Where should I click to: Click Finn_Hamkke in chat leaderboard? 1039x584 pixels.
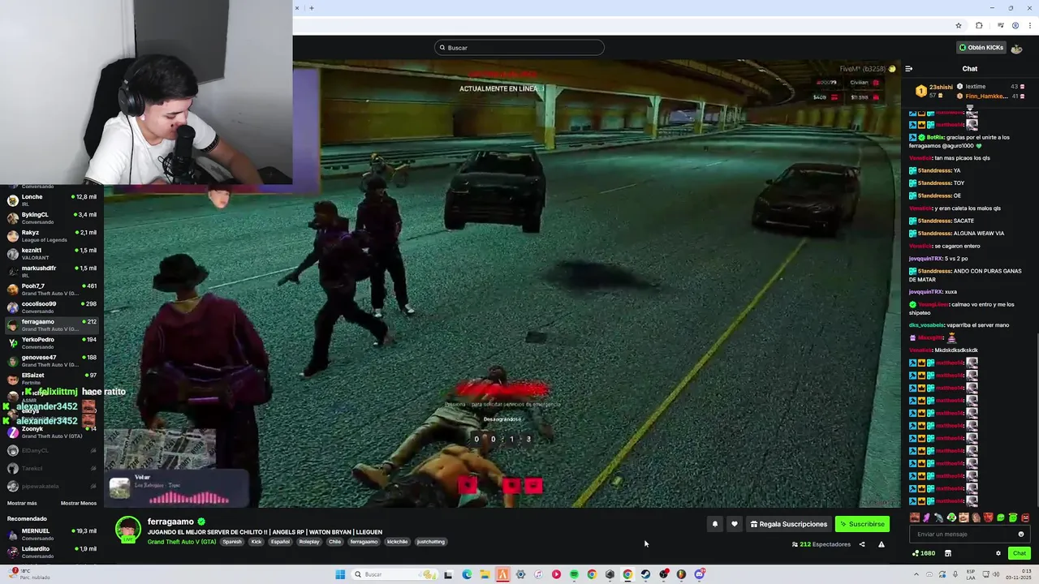click(x=987, y=97)
